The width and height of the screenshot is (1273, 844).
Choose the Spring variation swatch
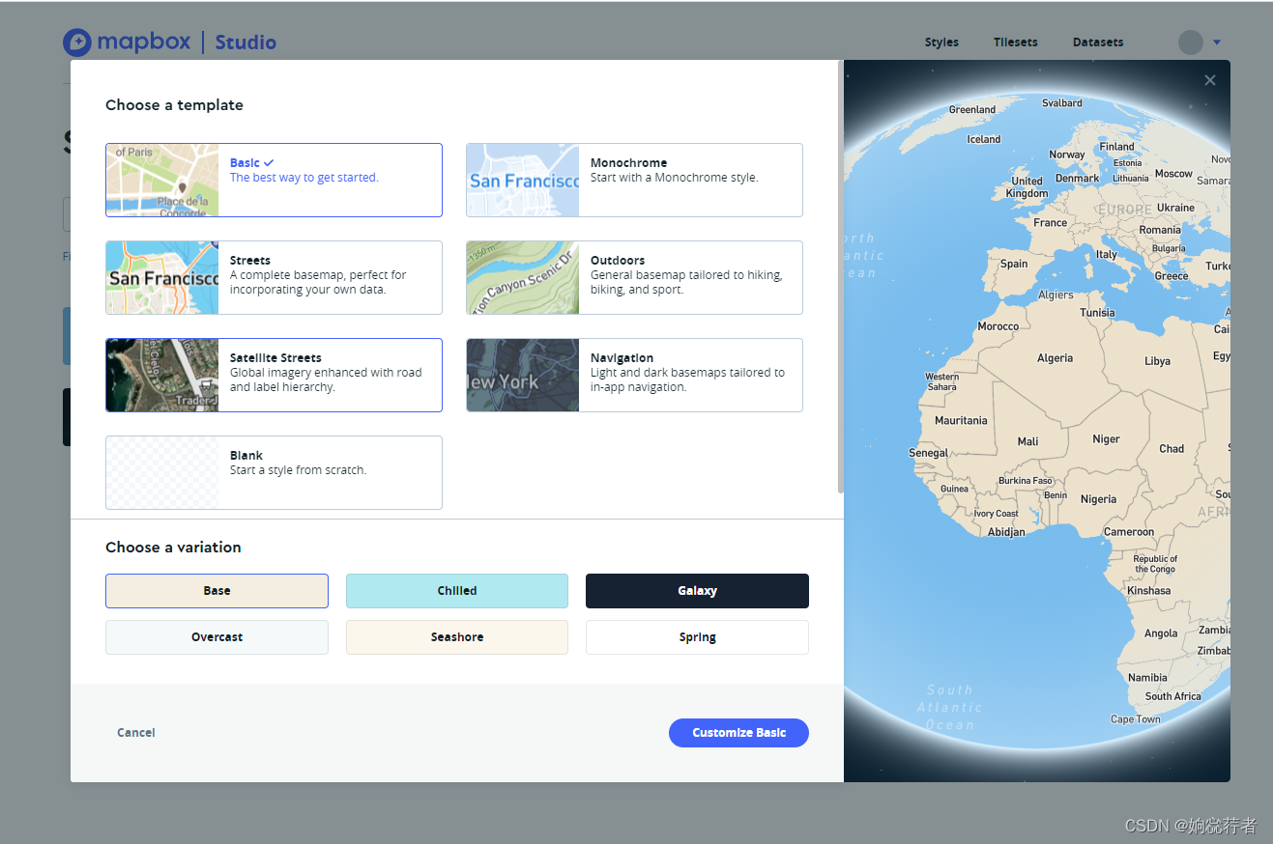[697, 637]
